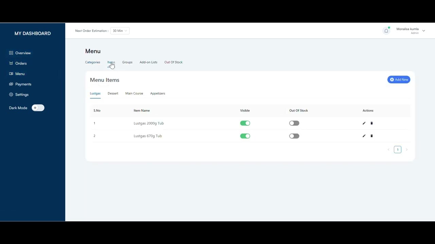Screen dimensions: 435x244
Task: Click the Payments icon in sidebar
Action: point(11,84)
